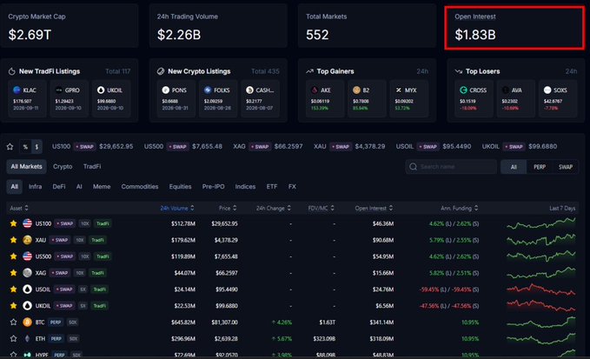Sort table by Asset column

click(19, 208)
